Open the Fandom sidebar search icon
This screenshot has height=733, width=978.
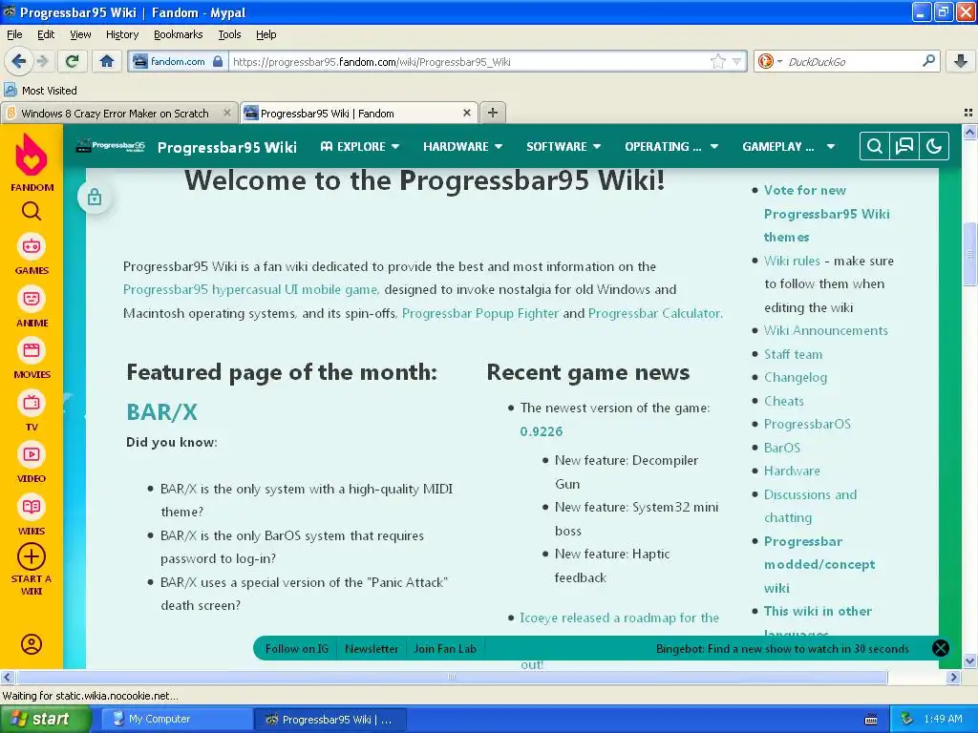[x=32, y=211]
